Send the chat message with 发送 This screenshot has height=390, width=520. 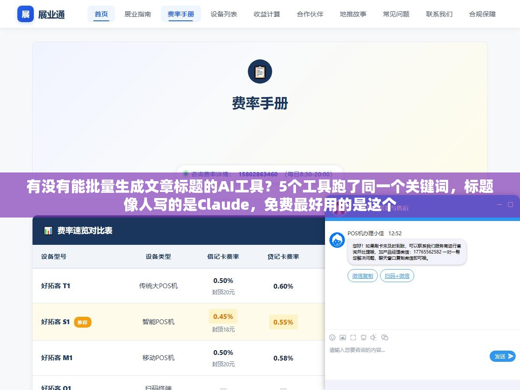click(x=503, y=356)
